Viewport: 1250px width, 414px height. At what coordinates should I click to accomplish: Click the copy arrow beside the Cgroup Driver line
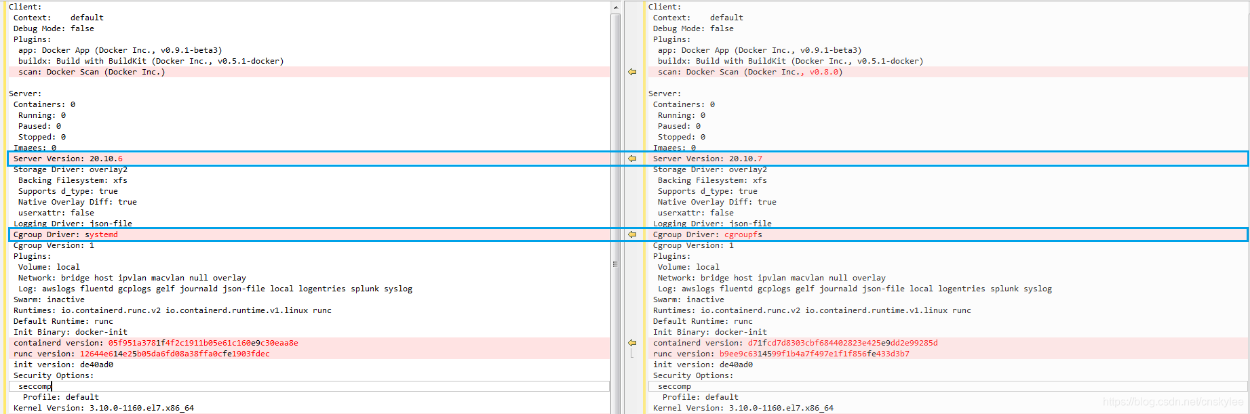pyautogui.click(x=632, y=234)
